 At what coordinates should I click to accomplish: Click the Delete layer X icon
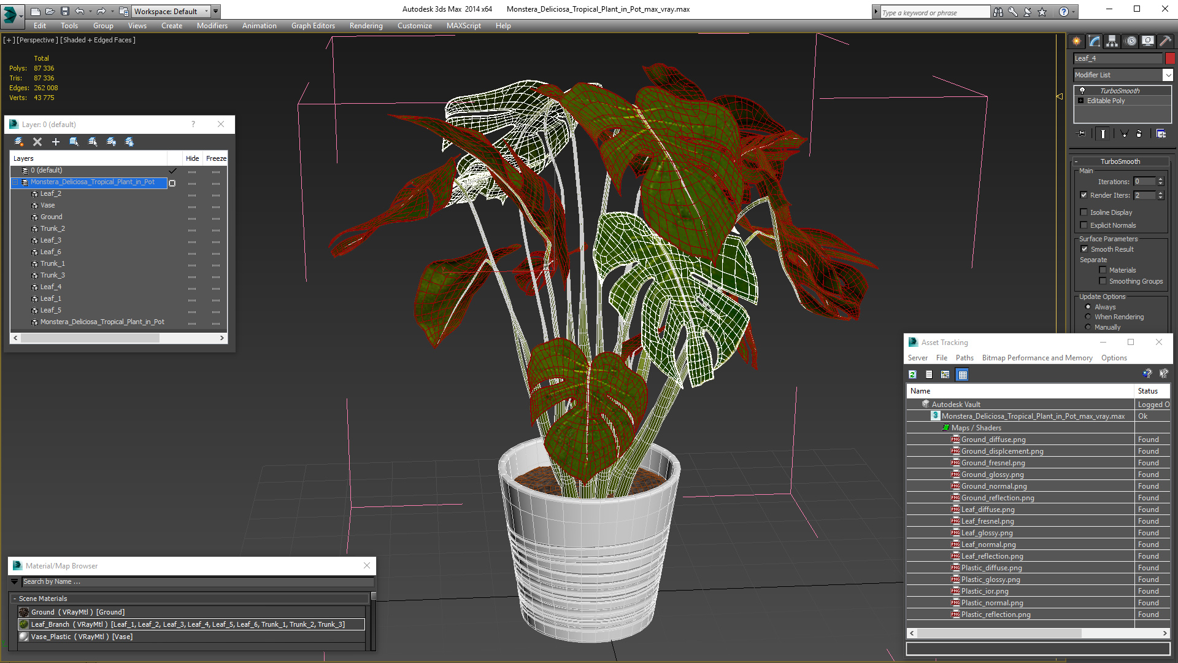37,142
